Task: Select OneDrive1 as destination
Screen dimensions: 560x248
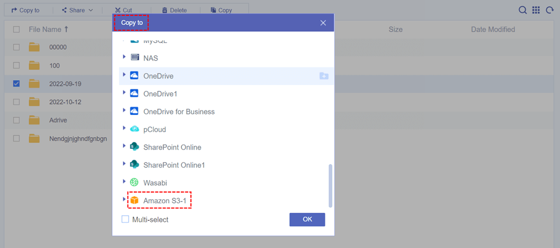Action: tap(160, 94)
